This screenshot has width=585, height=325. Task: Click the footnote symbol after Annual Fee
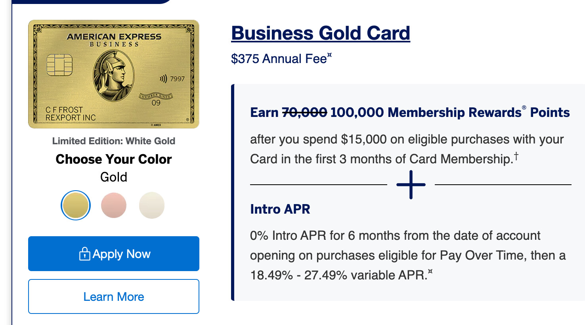click(x=329, y=56)
